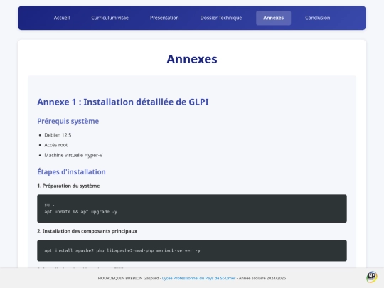Click the Debian 12.5 list item
This screenshot has width=384, height=288.
[58, 135]
